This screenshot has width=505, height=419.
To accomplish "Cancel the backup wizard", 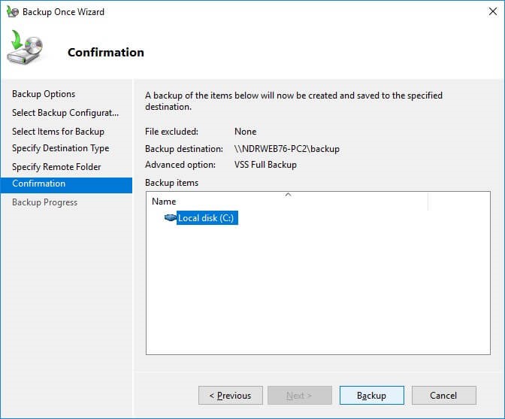I will click(444, 395).
